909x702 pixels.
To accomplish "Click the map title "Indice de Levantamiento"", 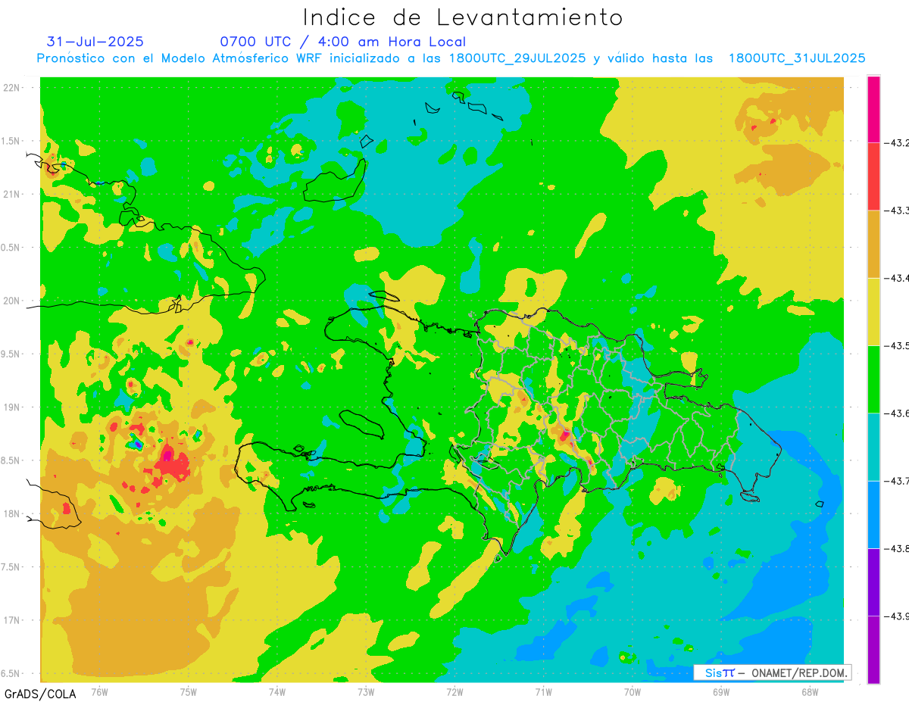I will [462, 17].
